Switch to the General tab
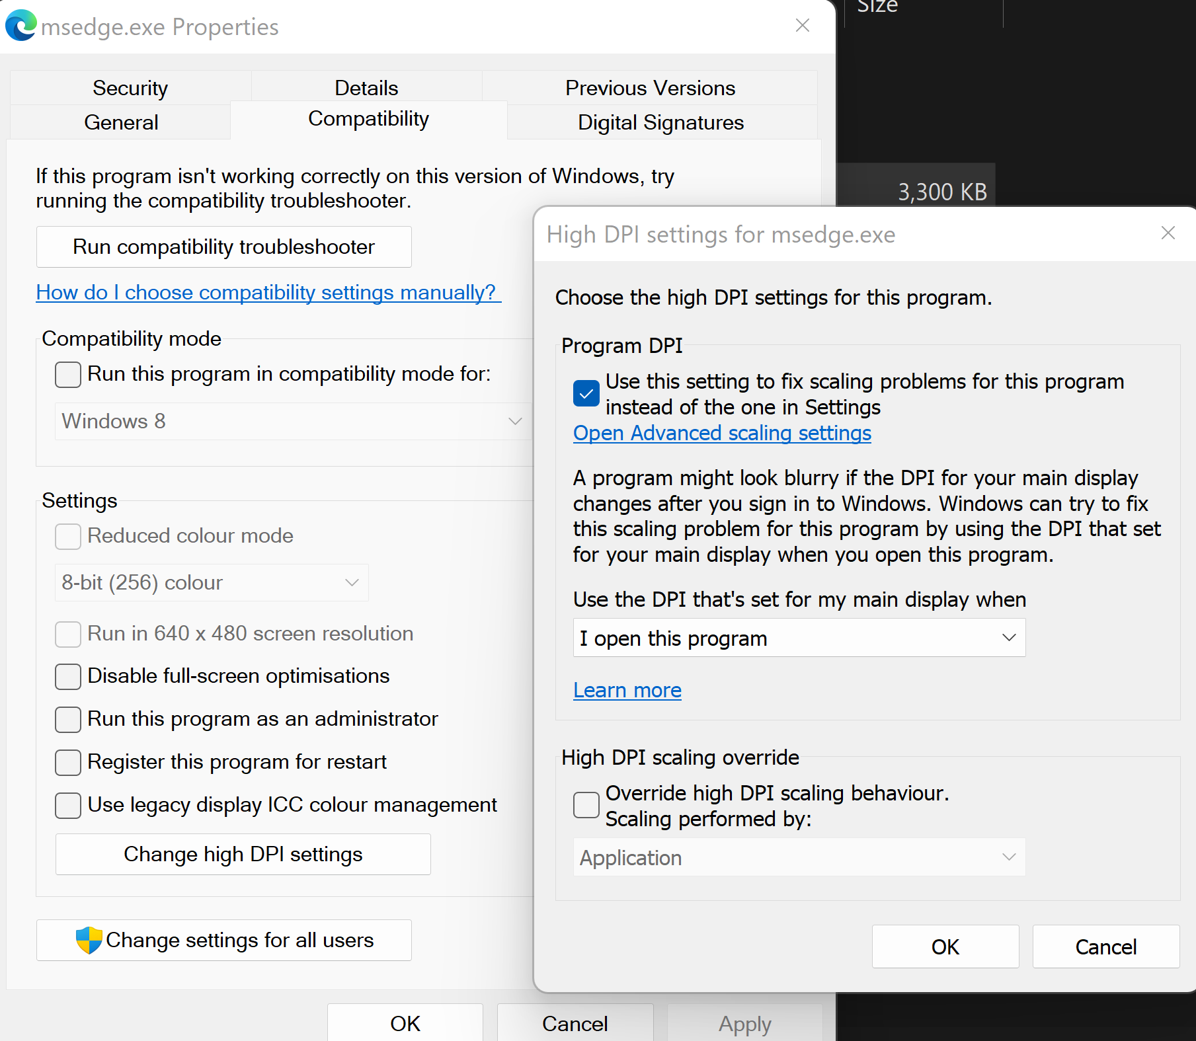Image resolution: width=1196 pixels, height=1041 pixels. click(121, 122)
